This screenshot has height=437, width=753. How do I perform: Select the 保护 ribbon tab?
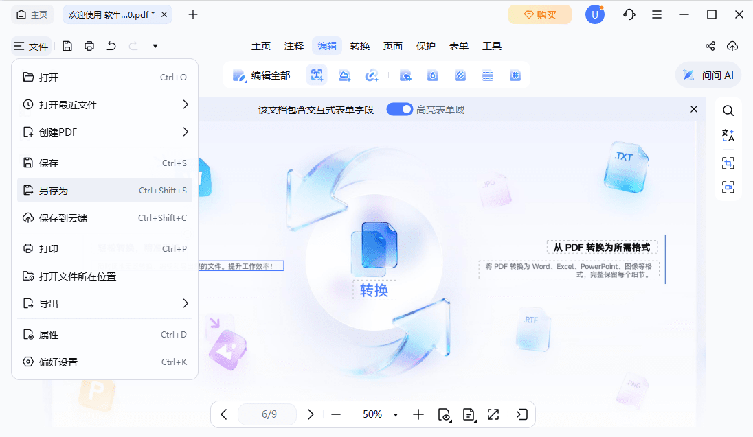pyautogui.click(x=425, y=46)
